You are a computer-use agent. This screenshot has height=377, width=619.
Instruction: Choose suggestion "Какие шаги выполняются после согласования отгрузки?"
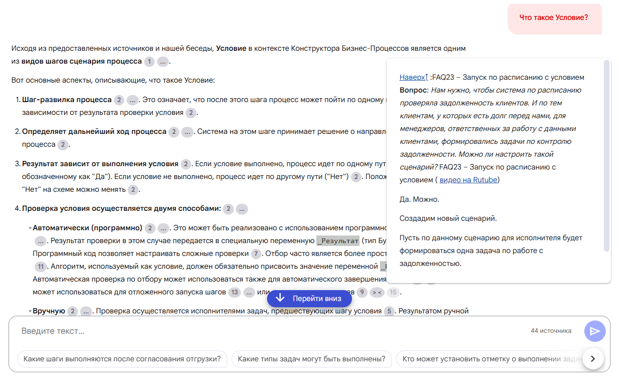[122, 359]
